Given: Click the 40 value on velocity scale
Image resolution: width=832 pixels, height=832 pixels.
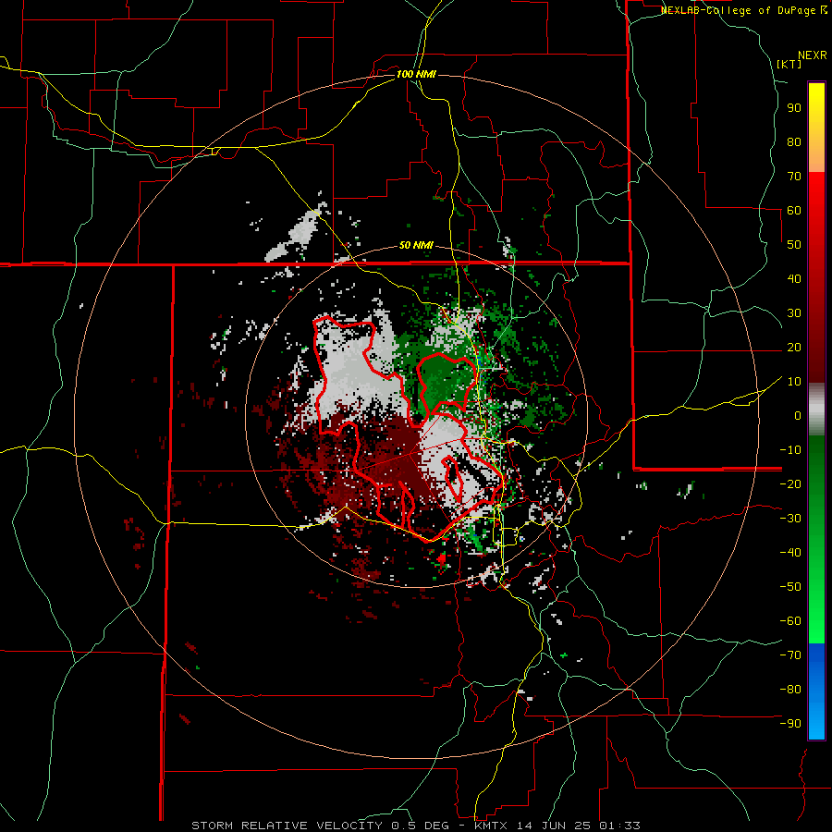Looking at the screenshot, I should pos(794,278).
